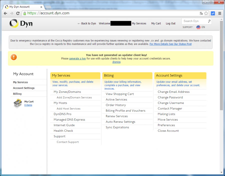This screenshot has width=225, height=176.
Task: Click Change Password
Action: pos(170,97)
